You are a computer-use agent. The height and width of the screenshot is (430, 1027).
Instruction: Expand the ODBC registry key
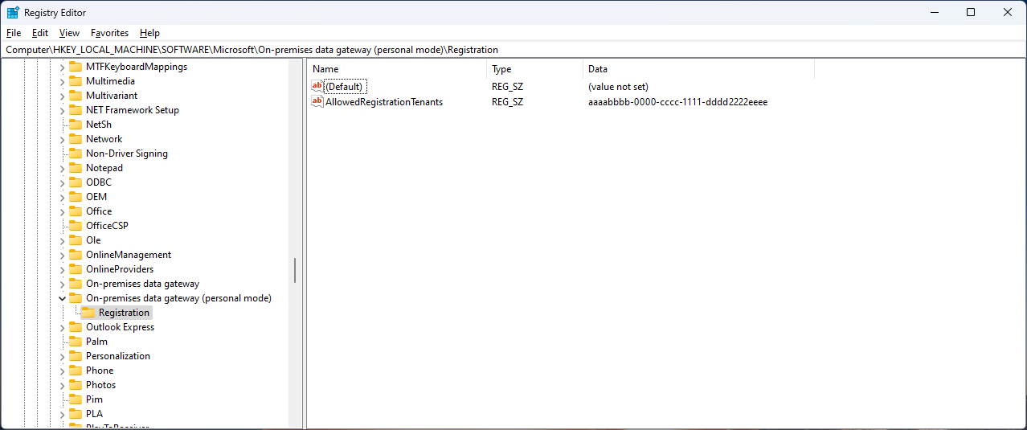coord(63,182)
